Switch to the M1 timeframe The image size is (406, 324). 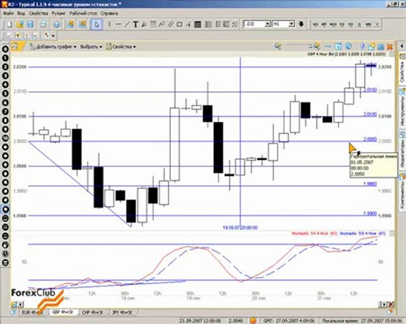(x=315, y=25)
